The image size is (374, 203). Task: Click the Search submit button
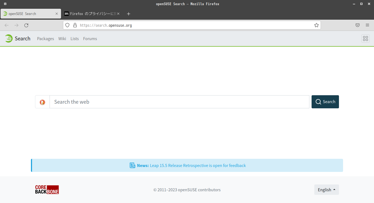tap(325, 102)
